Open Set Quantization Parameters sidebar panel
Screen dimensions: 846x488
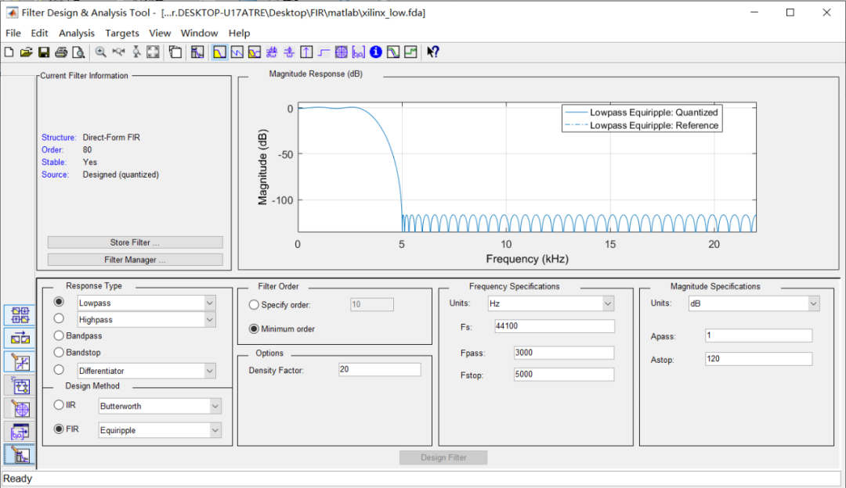click(20, 362)
